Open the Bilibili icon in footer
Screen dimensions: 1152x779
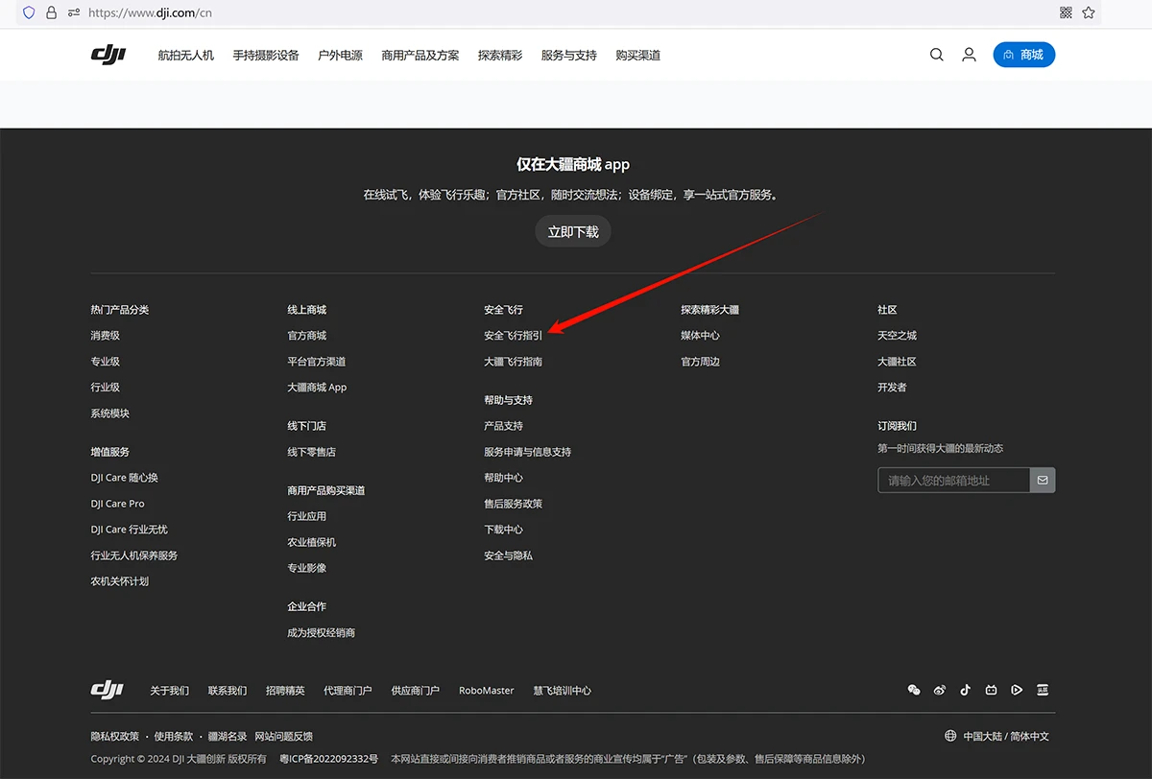(x=991, y=690)
